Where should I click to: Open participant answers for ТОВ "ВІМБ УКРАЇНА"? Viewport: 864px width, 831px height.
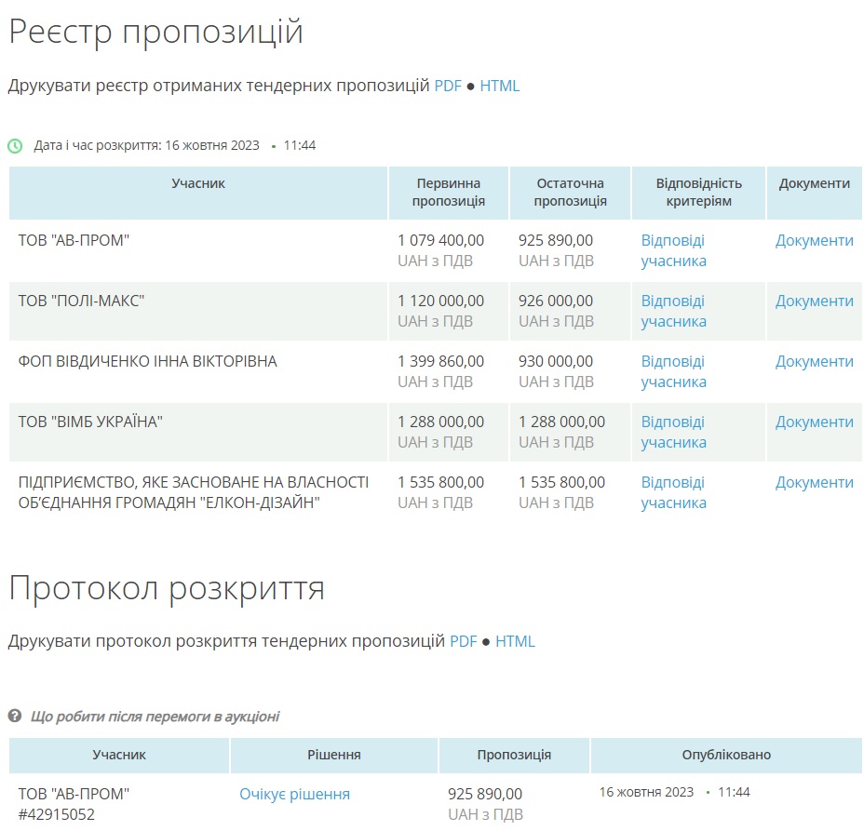673,433
